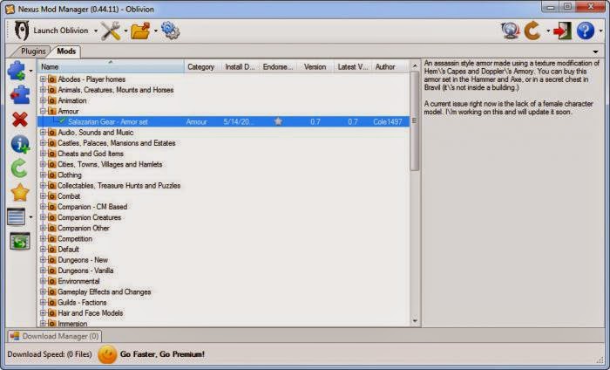The image size is (610, 370).
Task: Sort by the Author column header
Action: tap(390, 66)
